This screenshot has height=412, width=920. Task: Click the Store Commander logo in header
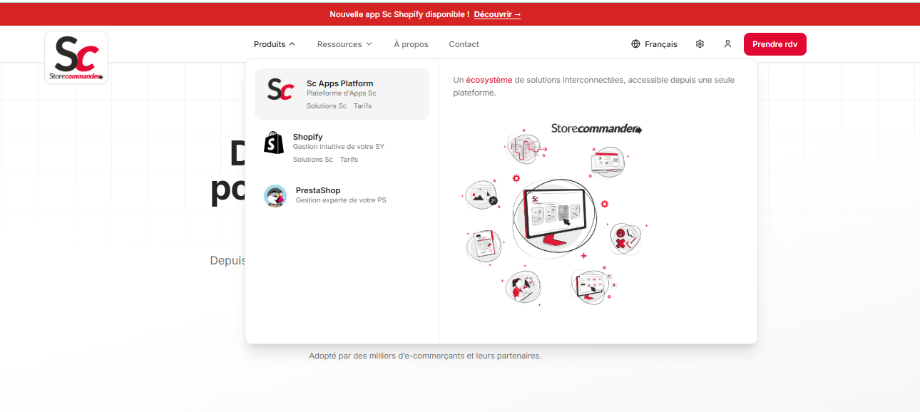(76, 57)
